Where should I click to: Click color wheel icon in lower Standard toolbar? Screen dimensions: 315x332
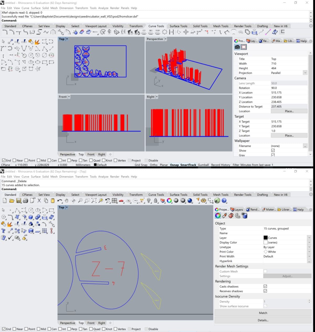169,201
